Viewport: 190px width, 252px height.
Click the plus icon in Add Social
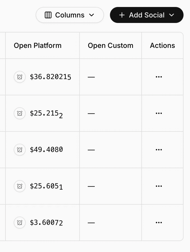[x=122, y=15]
